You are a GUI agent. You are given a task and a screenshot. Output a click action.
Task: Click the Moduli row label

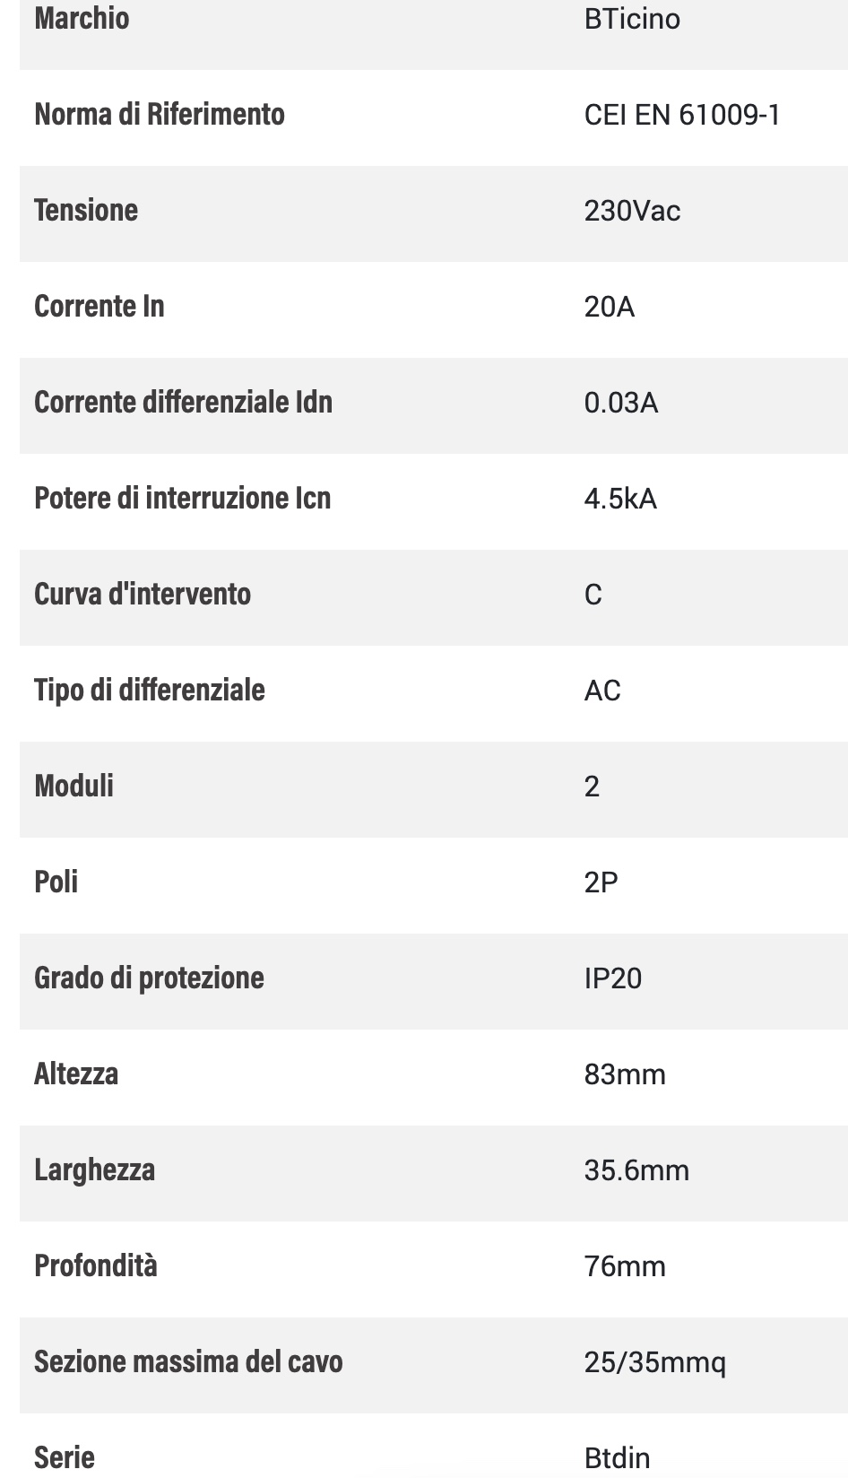(x=74, y=787)
